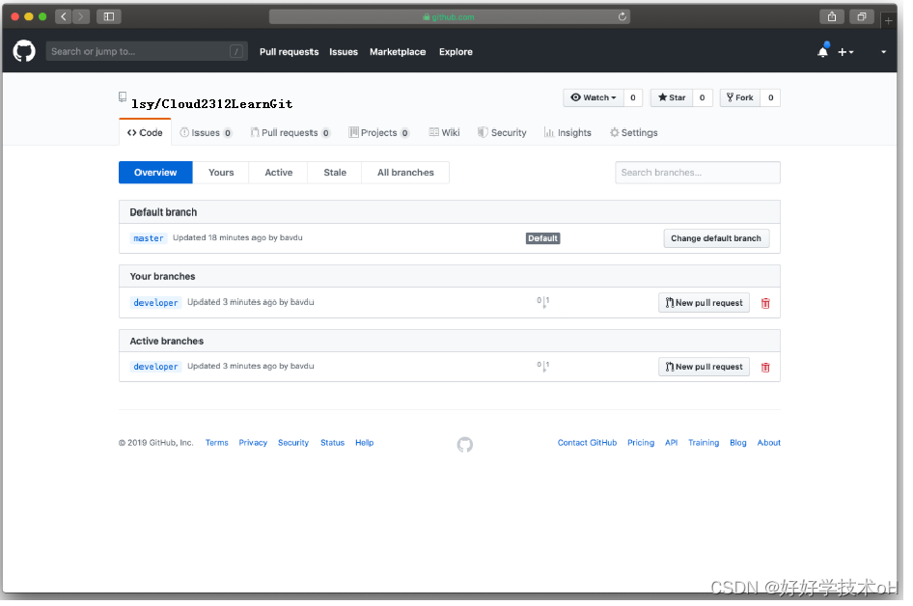Open the repository Settings tab
The width and height of the screenshot is (913, 606).
[633, 133]
